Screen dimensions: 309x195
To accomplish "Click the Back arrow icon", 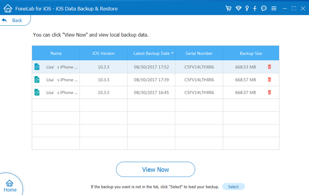I will 4,20.
